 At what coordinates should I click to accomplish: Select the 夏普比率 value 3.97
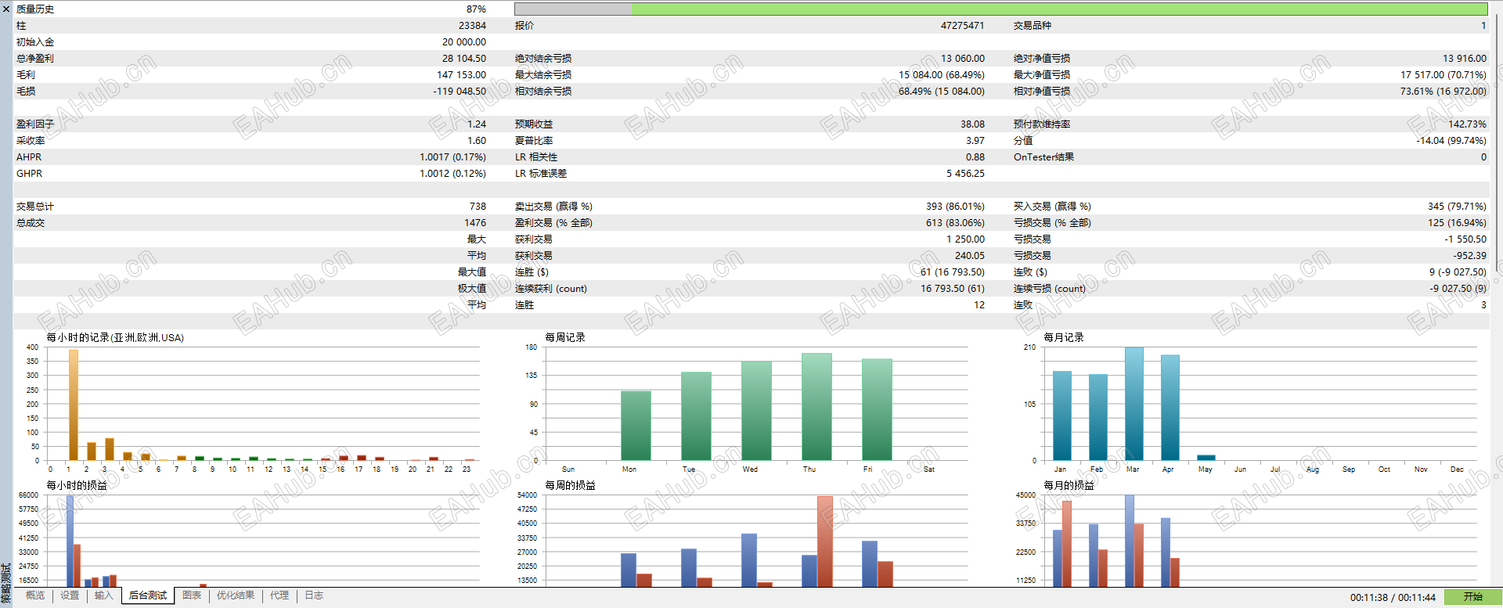point(975,141)
